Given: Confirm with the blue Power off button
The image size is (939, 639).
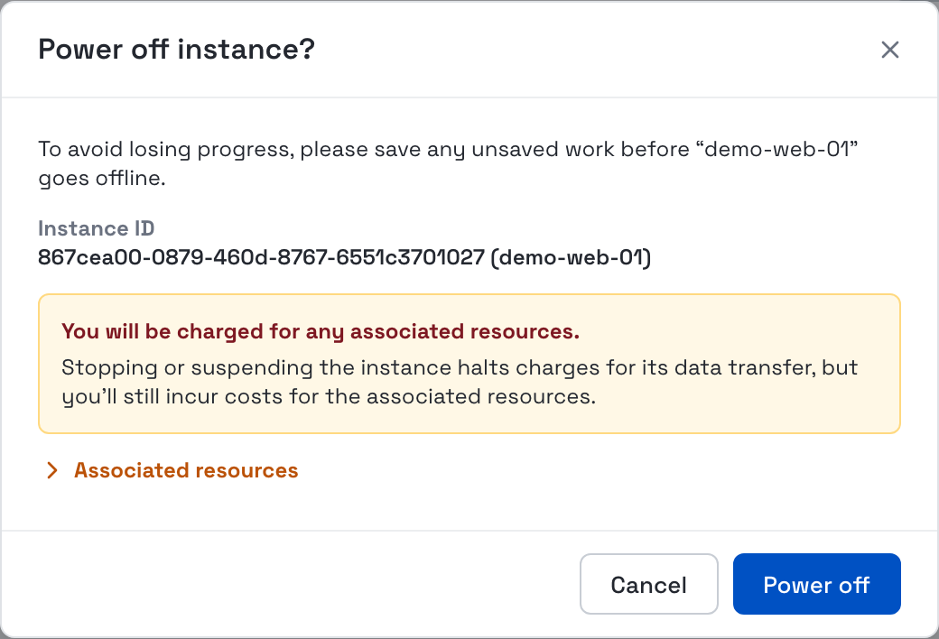Looking at the screenshot, I should coord(817,584).
